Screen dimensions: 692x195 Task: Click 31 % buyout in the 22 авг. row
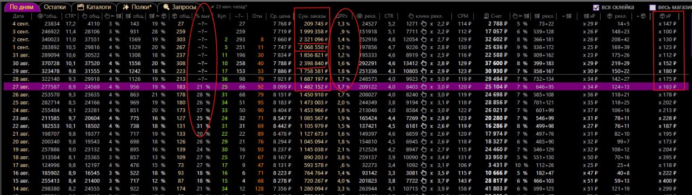204,126
